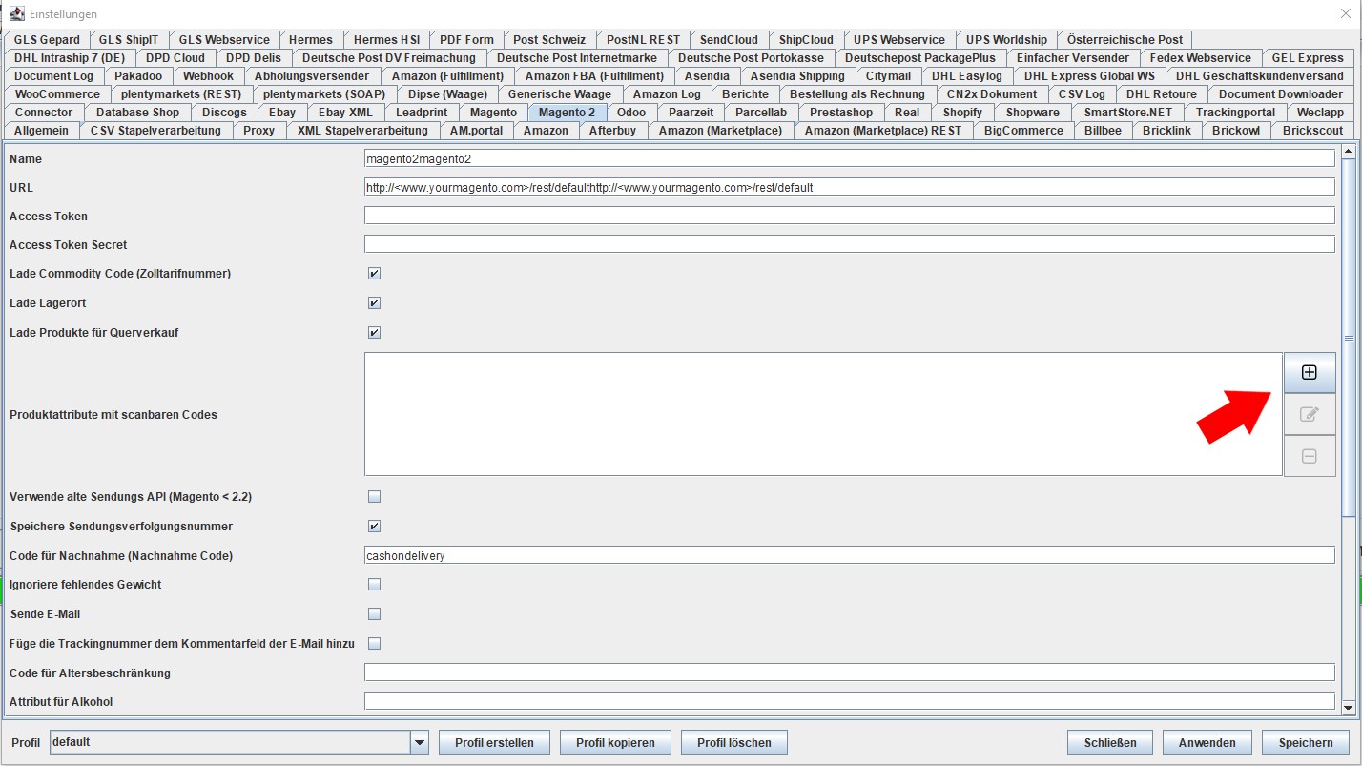This screenshot has width=1362, height=766.
Task: Click the Profil kopieren button
Action: pos(616,742)
